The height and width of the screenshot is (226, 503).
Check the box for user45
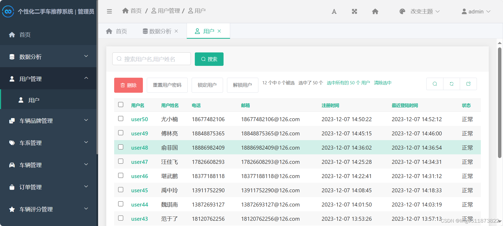tap(121, 190)
